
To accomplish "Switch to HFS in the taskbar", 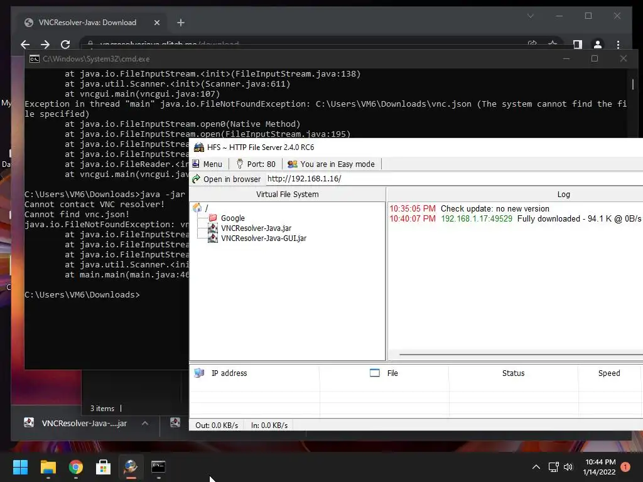I will [x=131, y=467].
